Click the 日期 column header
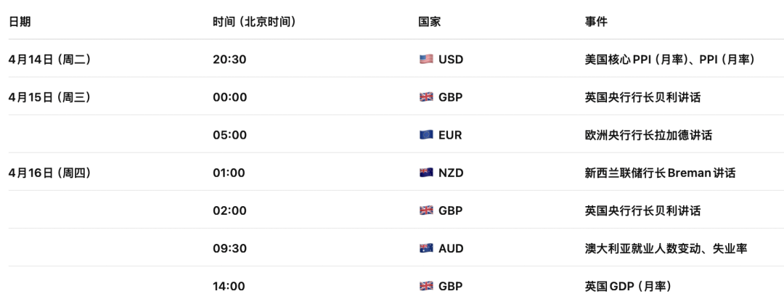This screenshot has height=307, width=784. [20, 22]
